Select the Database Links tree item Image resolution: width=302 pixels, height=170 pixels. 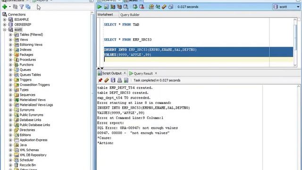[x=30, y=119]
